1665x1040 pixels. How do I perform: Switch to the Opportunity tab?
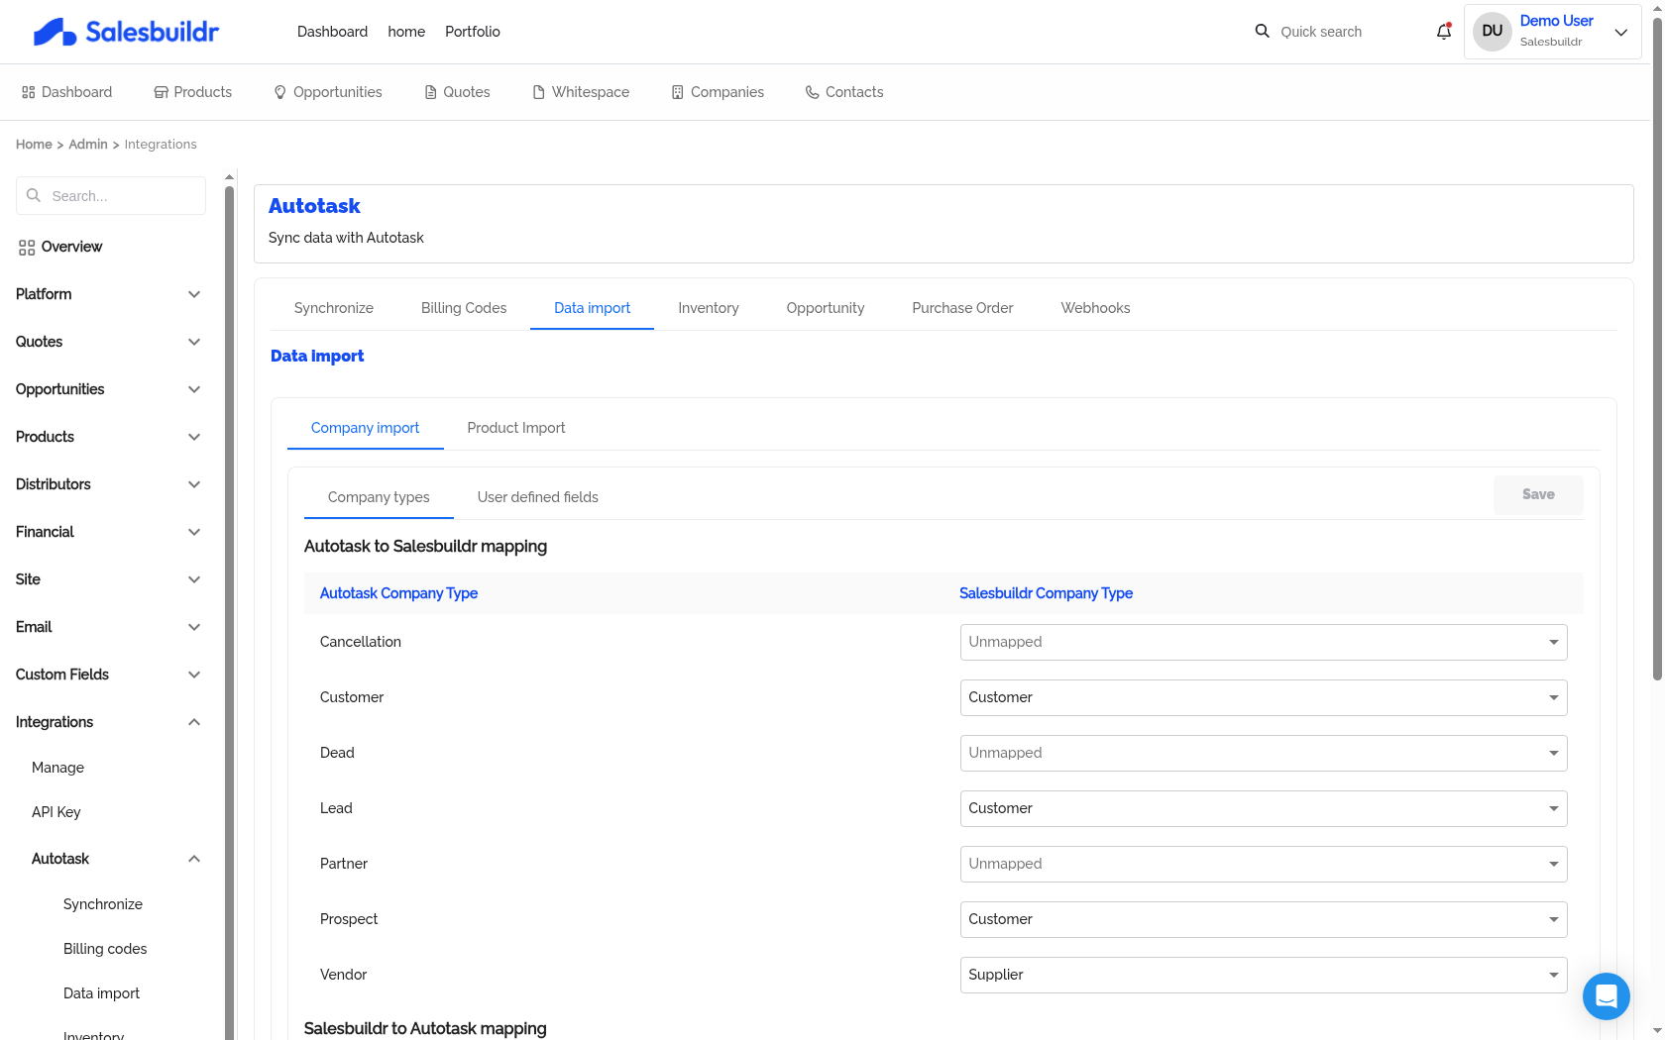(826, 308)
